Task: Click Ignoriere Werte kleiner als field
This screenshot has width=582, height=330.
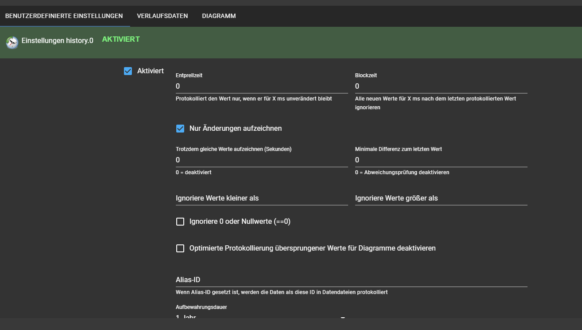Action: (262, 198)
